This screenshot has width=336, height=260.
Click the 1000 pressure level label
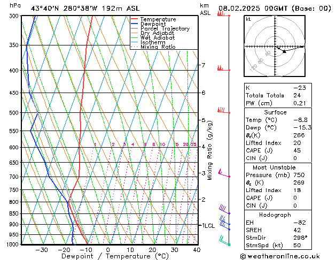14,244
